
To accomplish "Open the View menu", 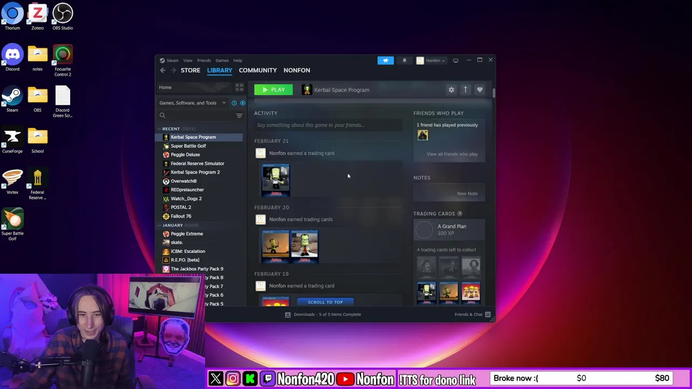I will [188, 61].
